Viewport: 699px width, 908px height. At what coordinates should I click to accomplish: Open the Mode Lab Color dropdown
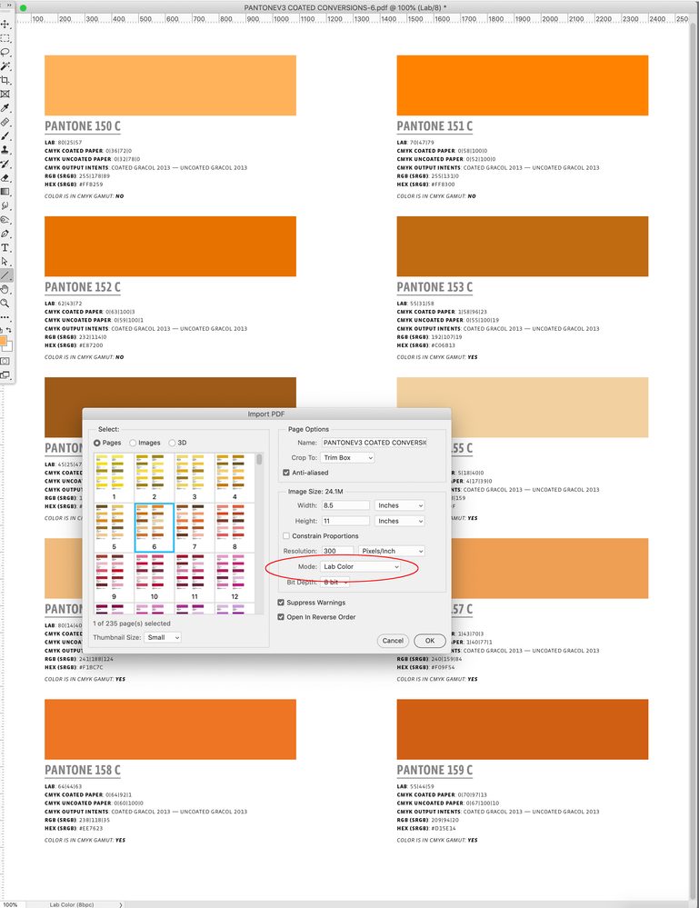360,566
